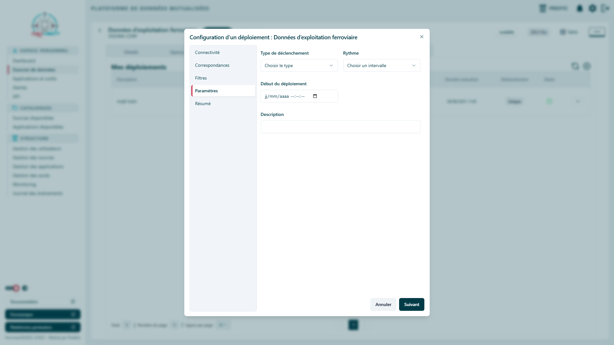The height and width of the screenshot is (345, 614).
Task: Open the Correspondances step
Action: tap(223, 65)
